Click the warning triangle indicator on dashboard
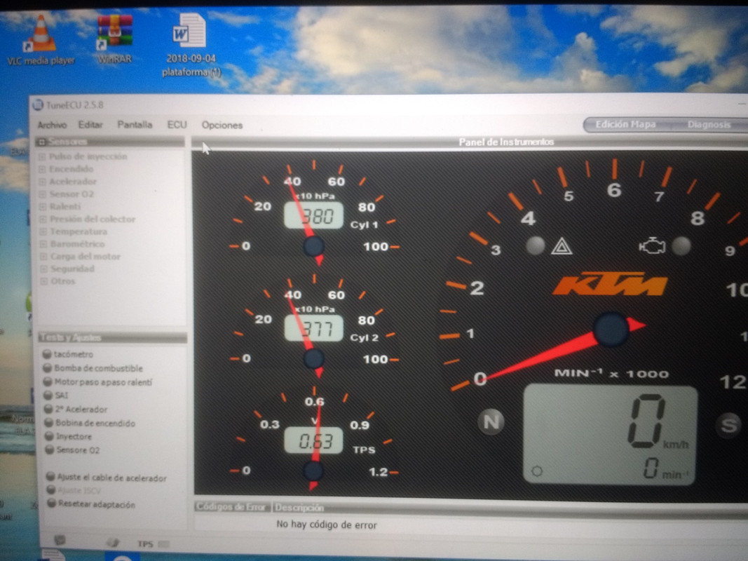The image size is (748, 561). 562,247
